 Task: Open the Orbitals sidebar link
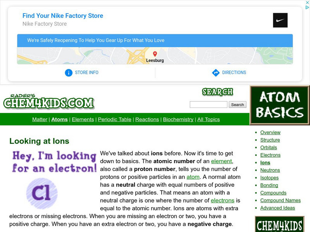(269, 148)
